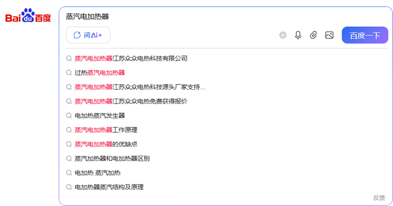Viewport: 393px width, 206px height.
Task: Select suggestion 过热蒸汽电加热器
Action: click(100, 73)
